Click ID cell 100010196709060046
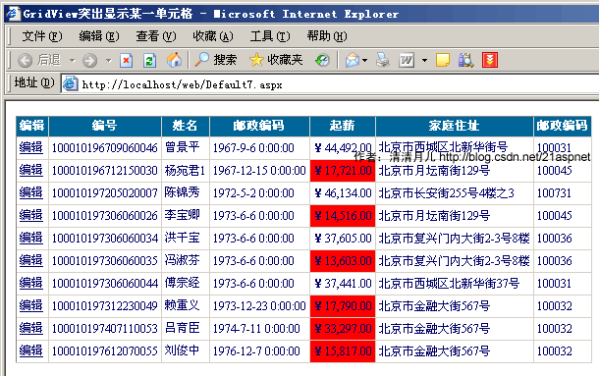The width and height of the screenshot is (599, 376). 105,148
